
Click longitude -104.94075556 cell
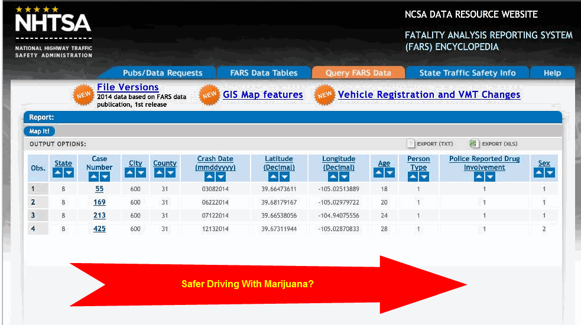pyautogui.click(x=339, y=215)
